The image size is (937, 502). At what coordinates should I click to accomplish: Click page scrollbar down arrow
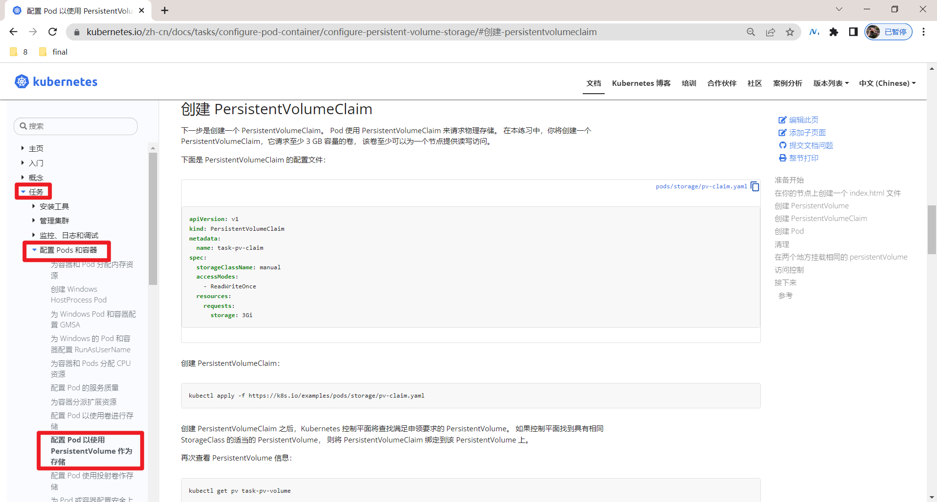[932, 497]
